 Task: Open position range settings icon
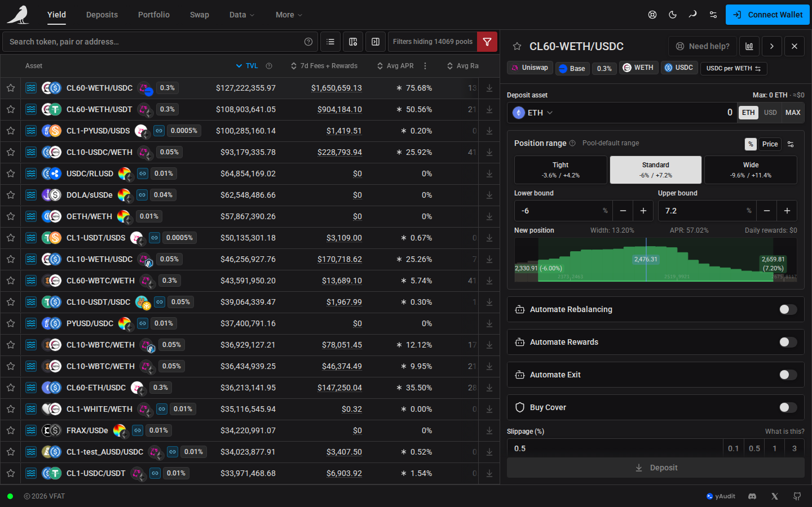791,144
